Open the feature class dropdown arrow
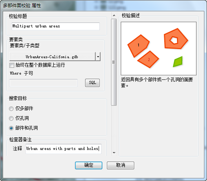The width and height of the screenshot is (207, 181). [x=98, y=57]
